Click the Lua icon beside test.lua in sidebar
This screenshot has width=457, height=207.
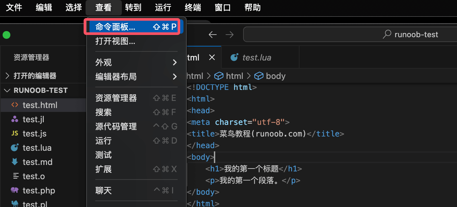click(x=15, y=148)
